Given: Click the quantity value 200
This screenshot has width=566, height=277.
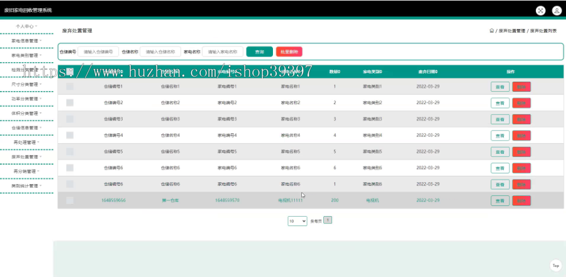Looking at the screenshot, I should click(335, 200).
